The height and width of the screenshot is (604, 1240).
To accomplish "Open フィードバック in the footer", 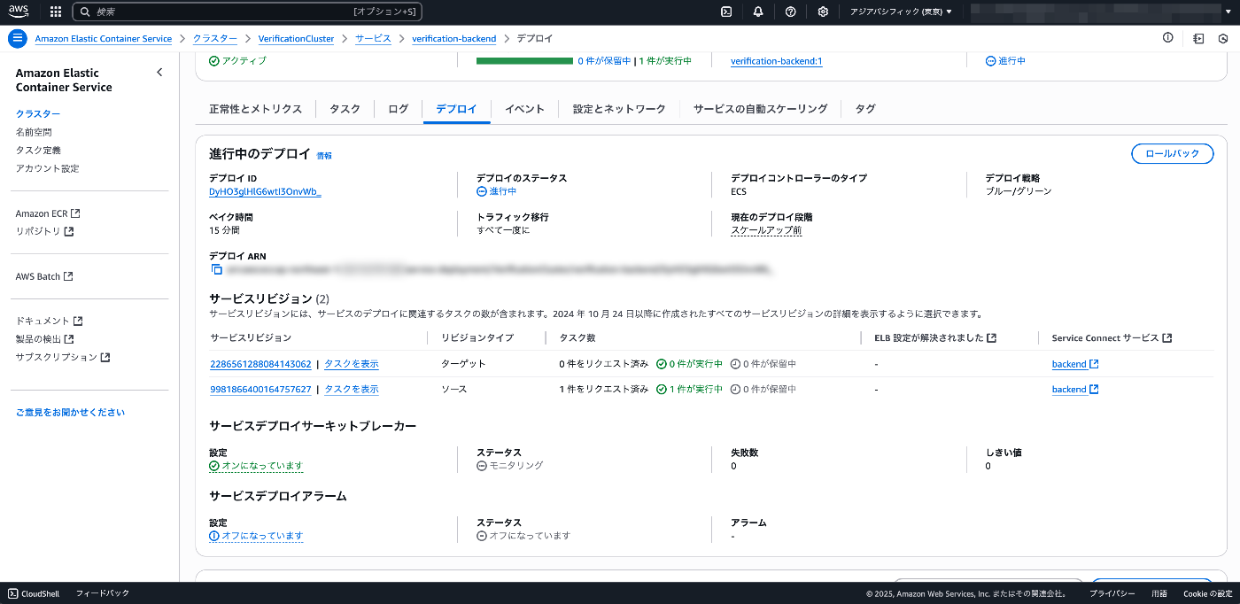I will pyautogui.click(x=103, y=593).
